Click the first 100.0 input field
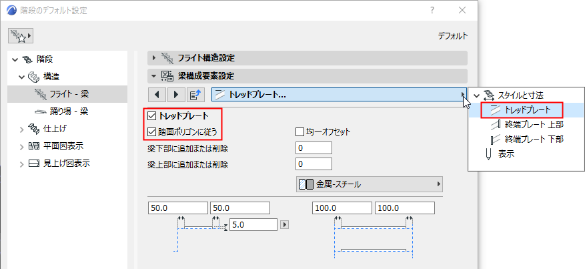The height and width of the screenshot is (269, 585). click(x=342, y=208)
